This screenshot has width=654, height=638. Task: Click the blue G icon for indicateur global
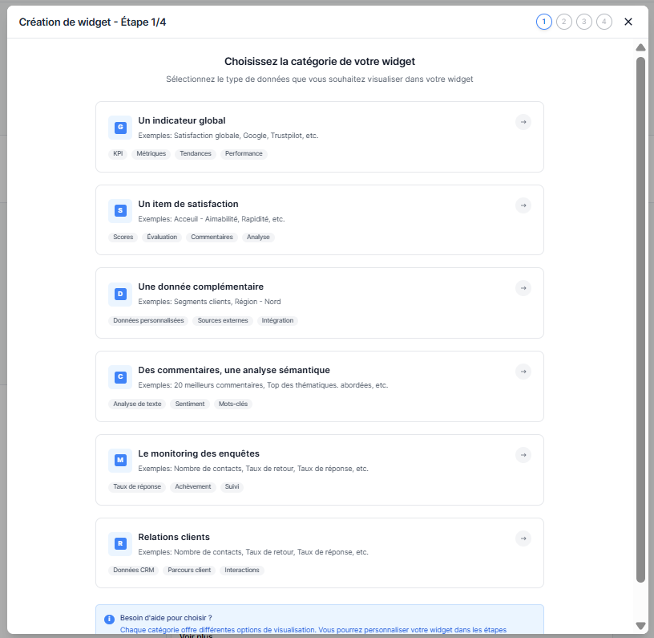point(120,127)
